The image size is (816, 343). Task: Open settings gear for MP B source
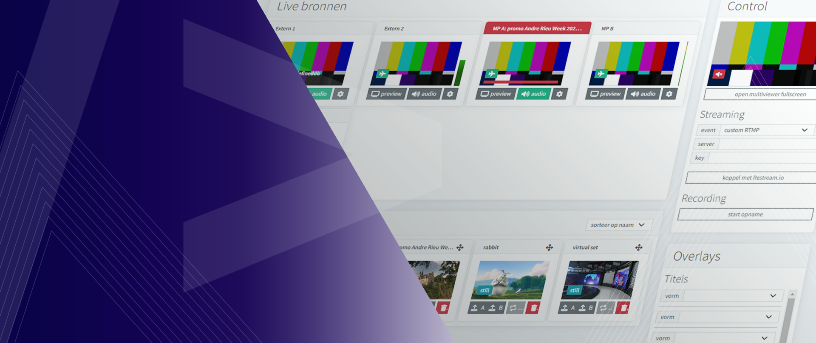coord(669,94)
